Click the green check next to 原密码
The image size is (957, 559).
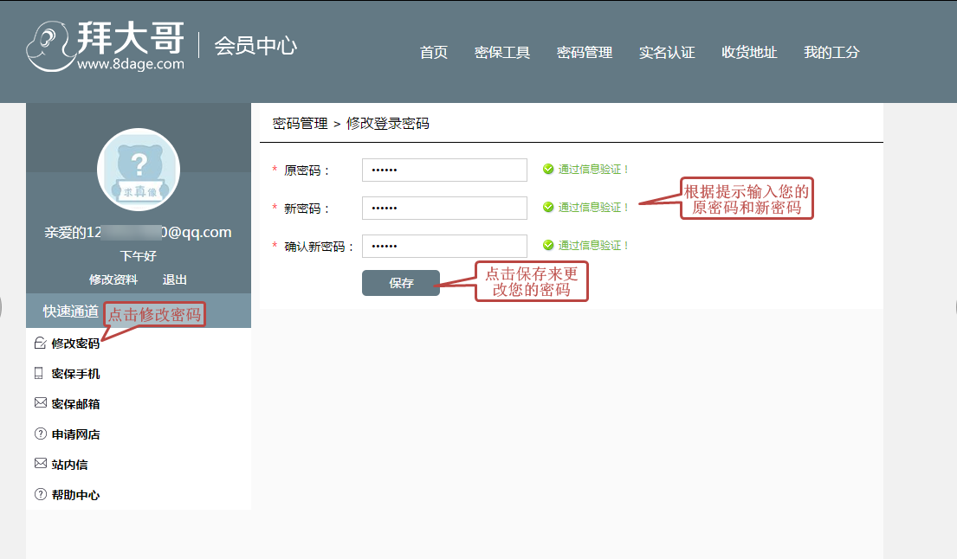(x=548, y=169)
